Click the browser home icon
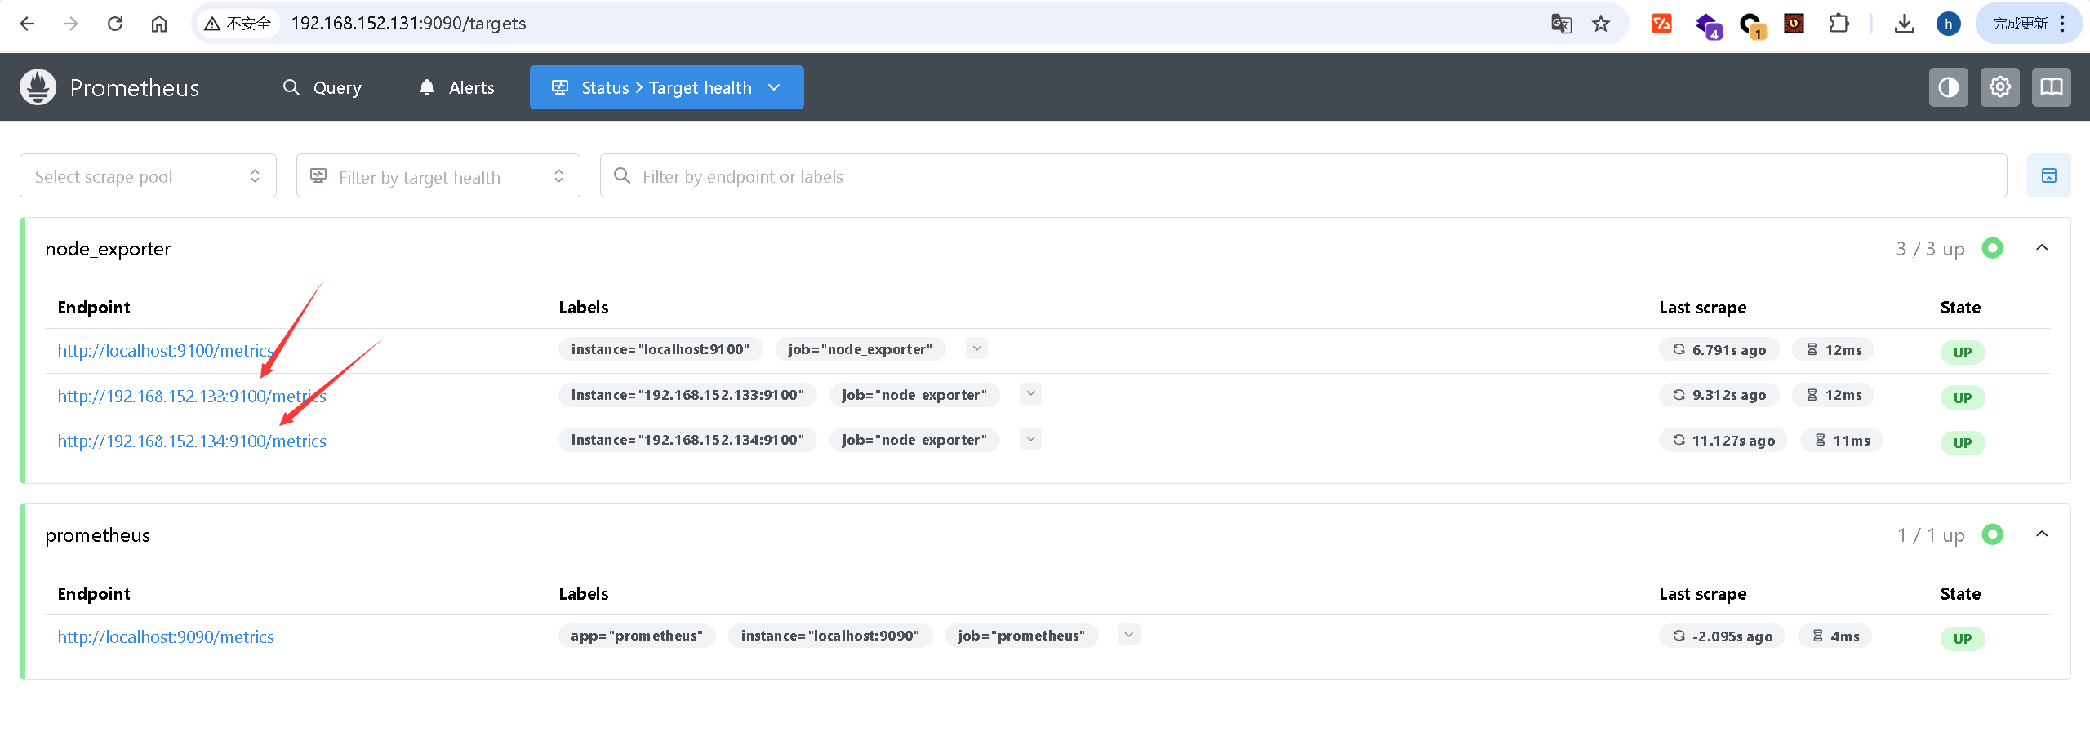This screenshot has width=2090, height=745. click(x=159, y=24)
